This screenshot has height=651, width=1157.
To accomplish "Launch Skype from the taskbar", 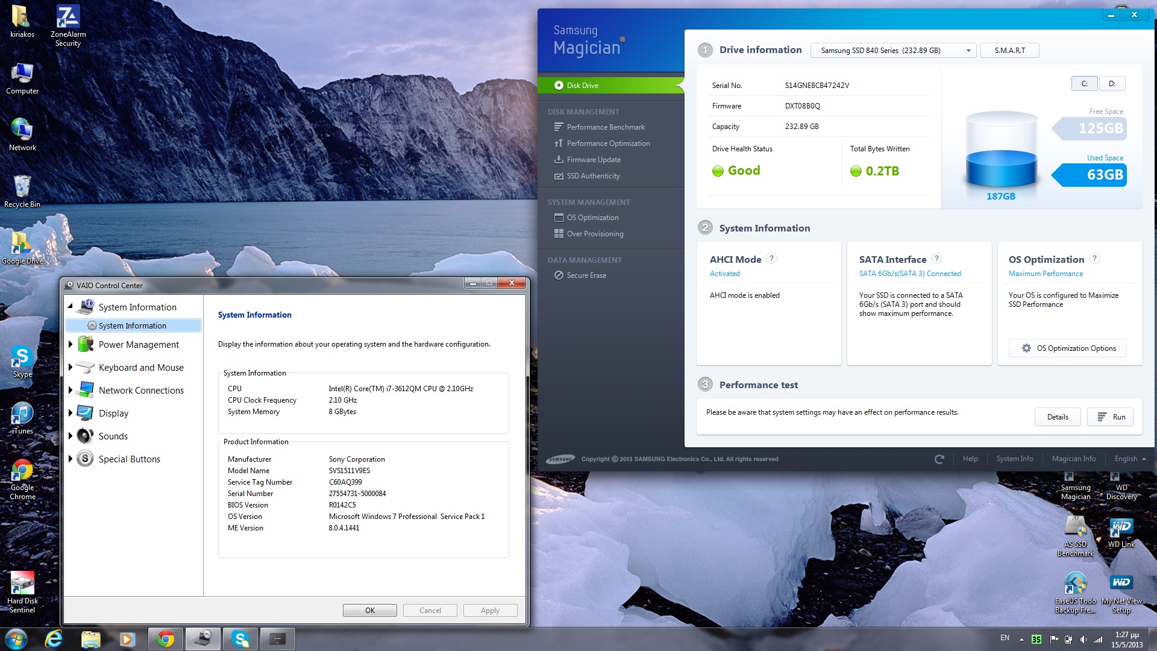I will [240, 639].
